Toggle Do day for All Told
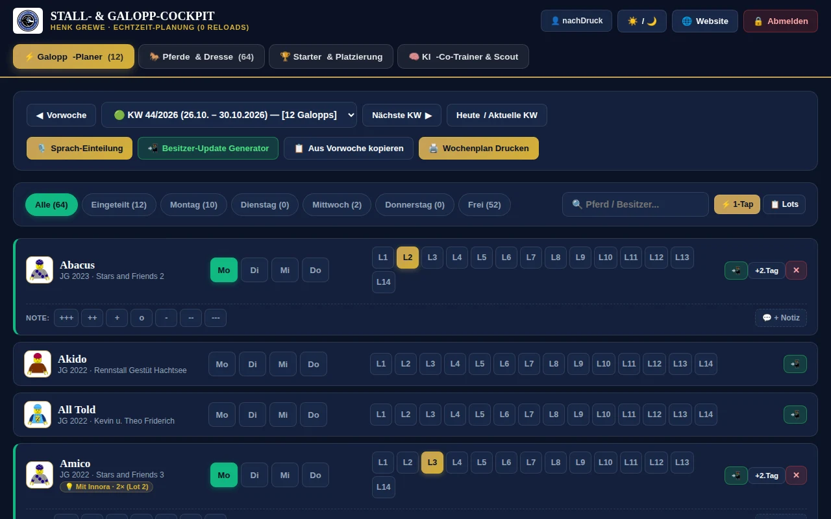 [x=314, y=415]
